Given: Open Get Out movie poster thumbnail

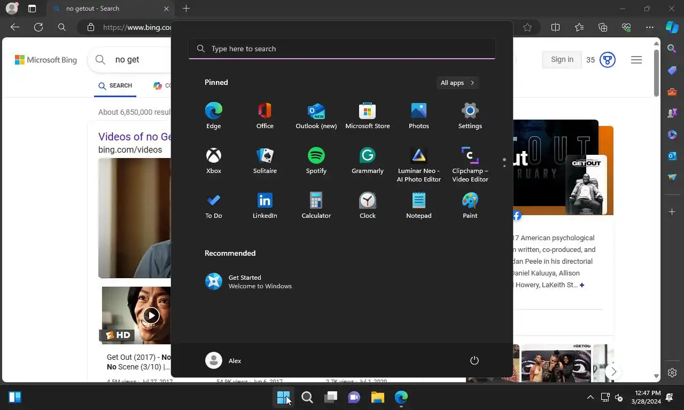Looking at the screenshot, I should [586, 184].
